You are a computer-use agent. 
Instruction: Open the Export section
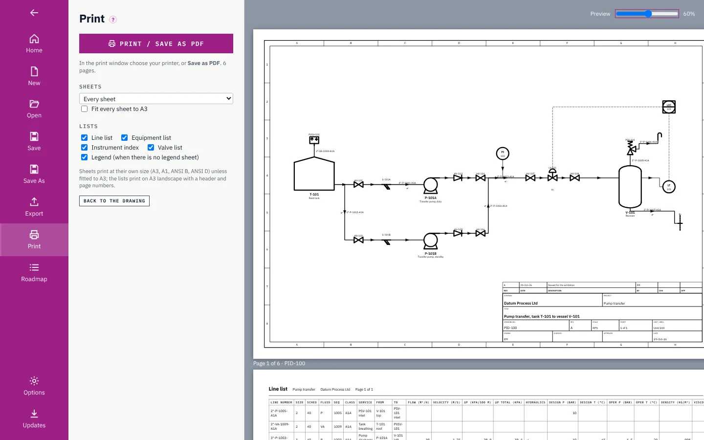coord(34,207)
